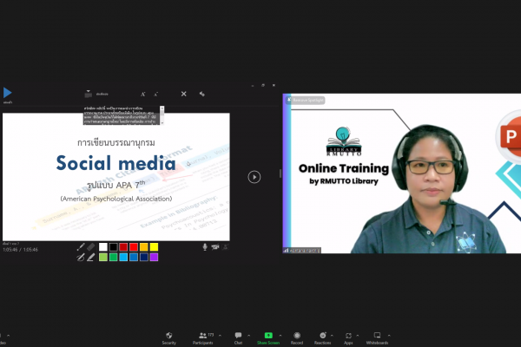
Task: Click the divider handle between slide and video
Action: [x=280, y=173]
